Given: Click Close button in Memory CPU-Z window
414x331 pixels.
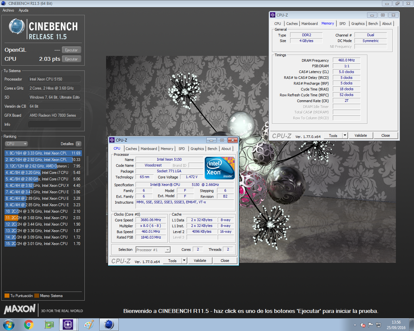Looking at the screenshot, I should click(x=386, y=136).
